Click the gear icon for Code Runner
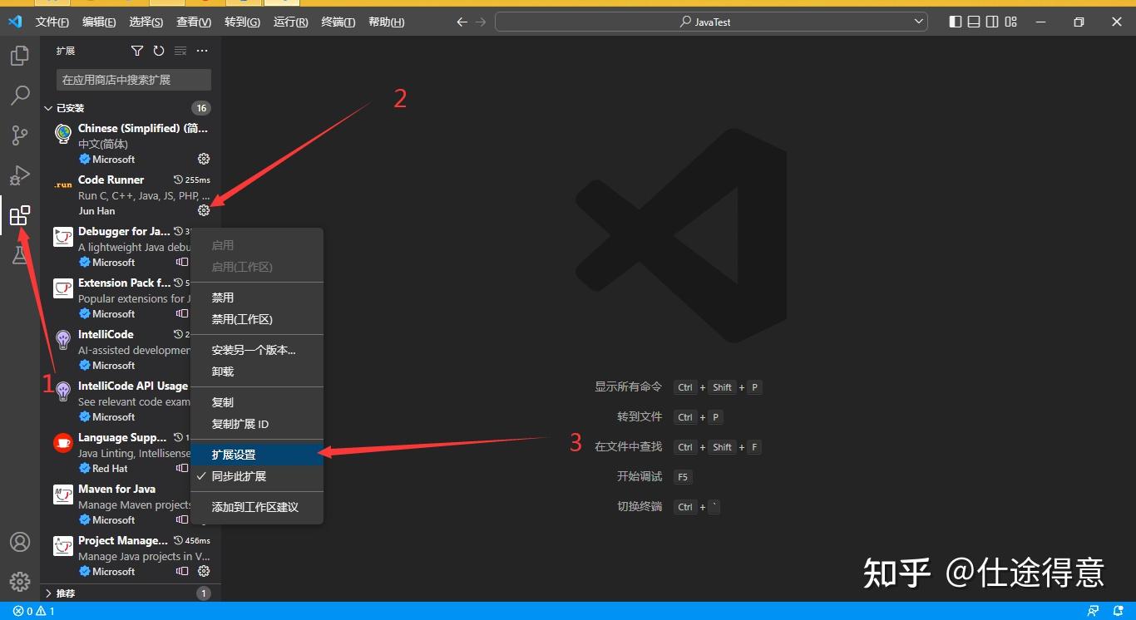Viewport: 1136px width, 620px height. pyautogui.click(x=204, y=210)
